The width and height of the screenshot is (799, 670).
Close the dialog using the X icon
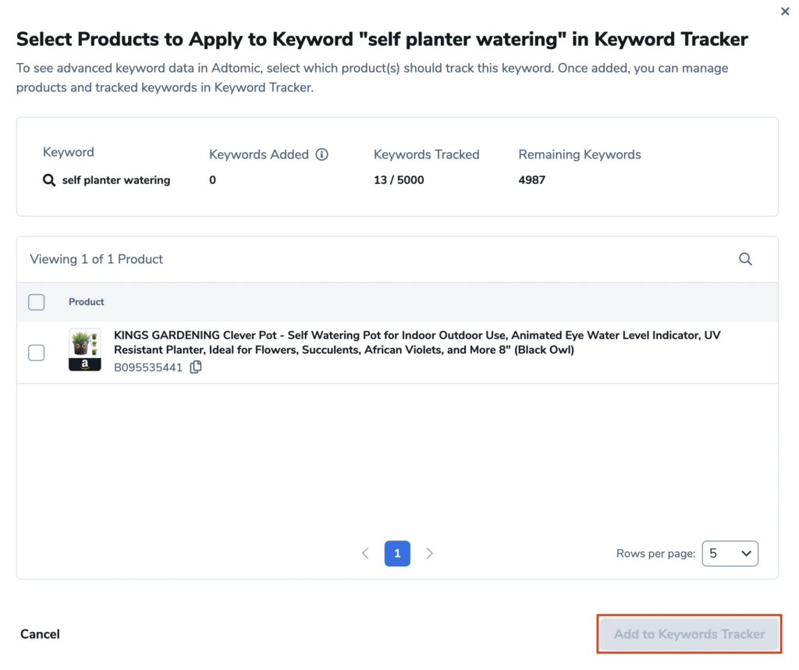(x=785, y=11)
